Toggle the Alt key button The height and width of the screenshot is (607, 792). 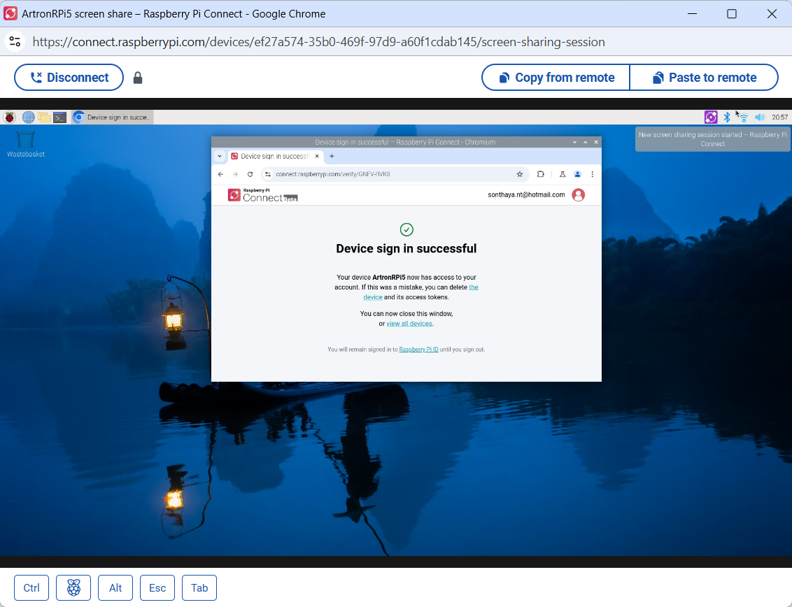pyautogui.click(x=115, y=588)
